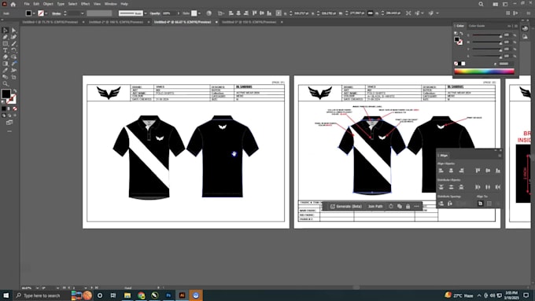The height and width of the screenshot is (301, 535).
Task: Open the Align panel flyout menu
Action: [x=500, y=156]
